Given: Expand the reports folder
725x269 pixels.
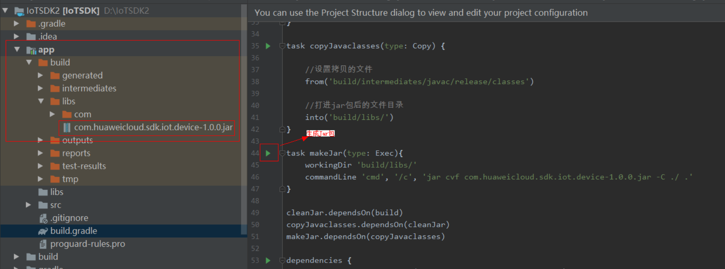Looking at the screenshot, I should [x=40, y=153].
